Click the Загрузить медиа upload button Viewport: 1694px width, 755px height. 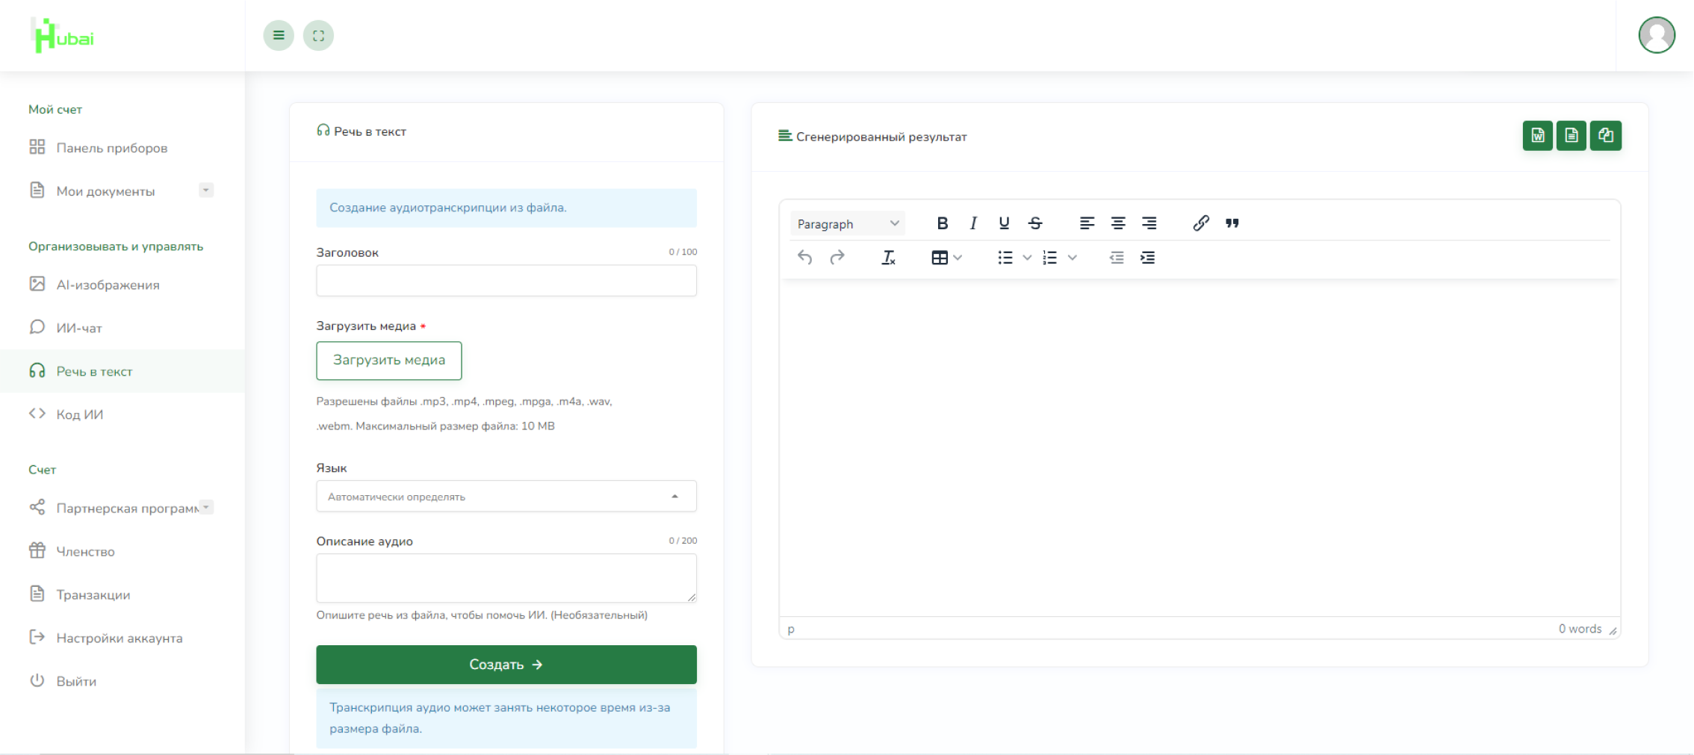pyautogui.click(x=389, y=361)
